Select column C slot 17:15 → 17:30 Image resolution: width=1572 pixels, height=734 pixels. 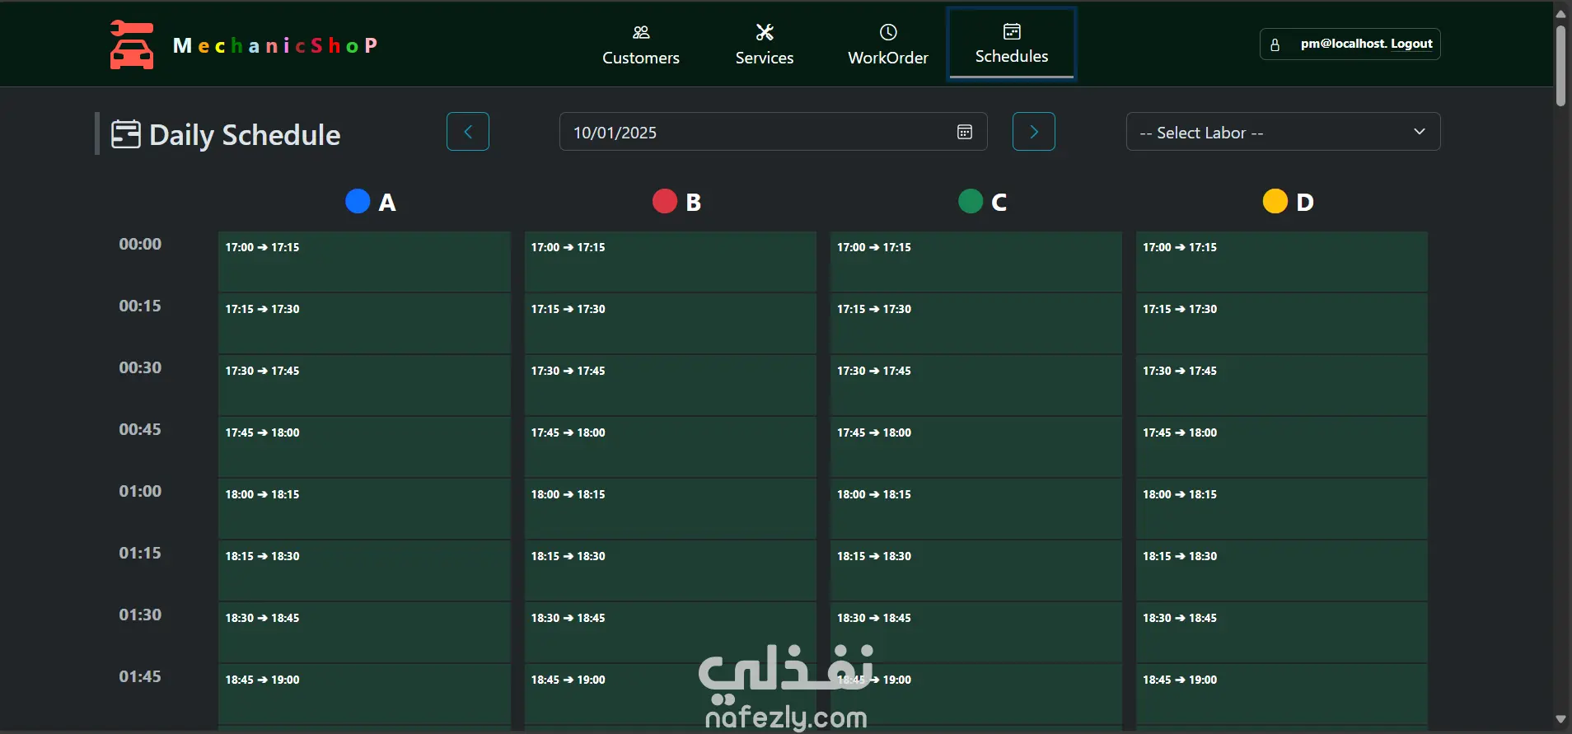point(976,323)
